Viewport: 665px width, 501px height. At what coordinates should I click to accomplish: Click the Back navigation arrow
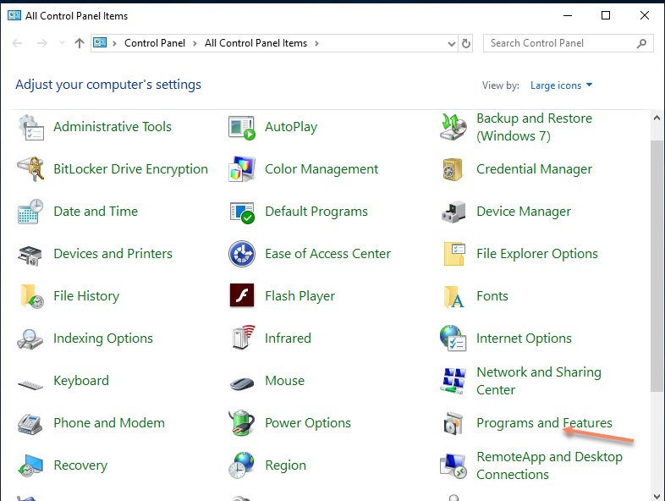pos(17,43)
